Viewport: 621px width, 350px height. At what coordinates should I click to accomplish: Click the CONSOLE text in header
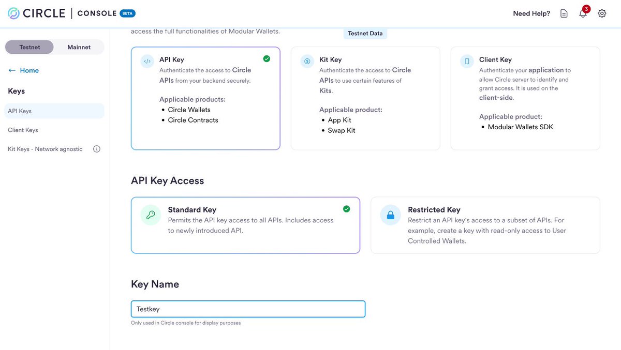97,13
